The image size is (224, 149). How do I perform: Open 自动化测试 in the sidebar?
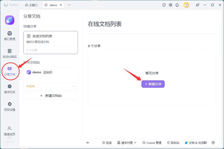coord(10,54)
